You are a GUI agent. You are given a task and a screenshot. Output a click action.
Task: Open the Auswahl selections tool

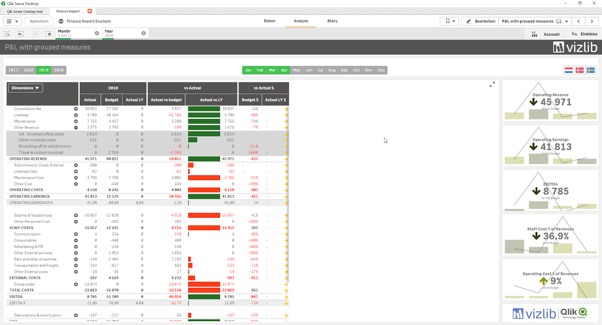point(546,34)
